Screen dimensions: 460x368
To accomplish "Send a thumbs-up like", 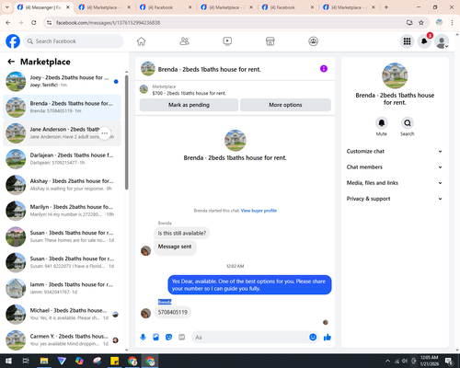I will point(328,338).
